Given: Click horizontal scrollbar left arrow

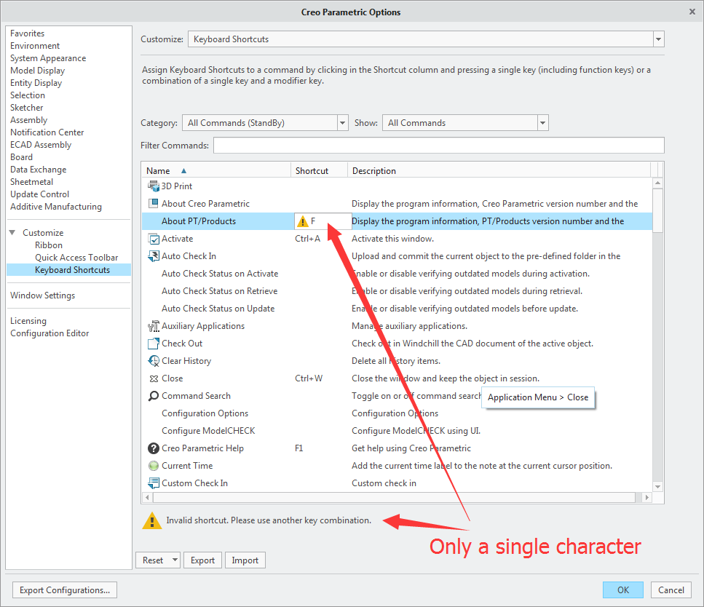Looking at the screenshot, I should (147, 497).
